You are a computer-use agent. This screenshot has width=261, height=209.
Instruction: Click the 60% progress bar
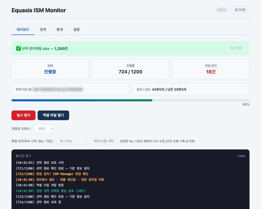[130, 100]
